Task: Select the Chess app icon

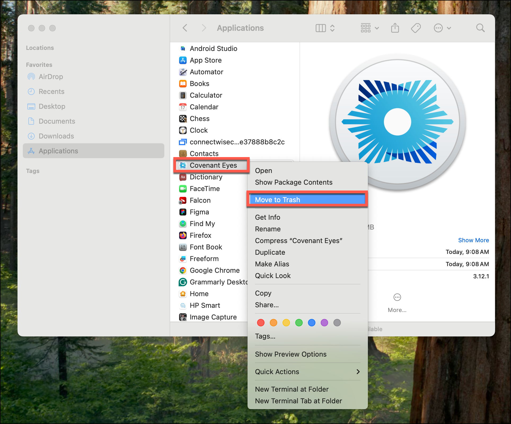Action: click(183, 119)
